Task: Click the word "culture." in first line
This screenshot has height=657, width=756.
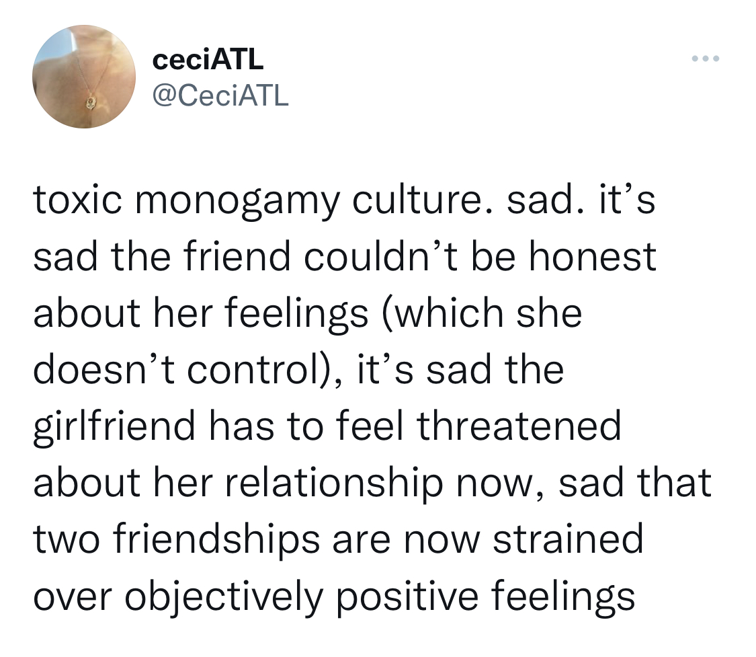Action: coord(417,201)
